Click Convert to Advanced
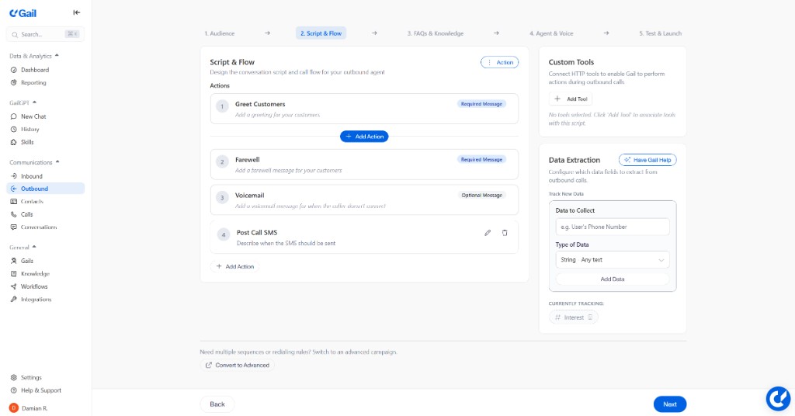The image size is (795, 416). pos(238,366)
